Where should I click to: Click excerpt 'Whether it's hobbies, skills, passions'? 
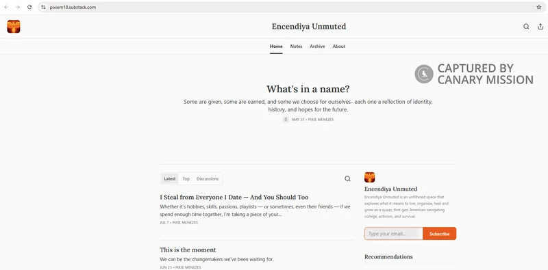click(255, 211)
